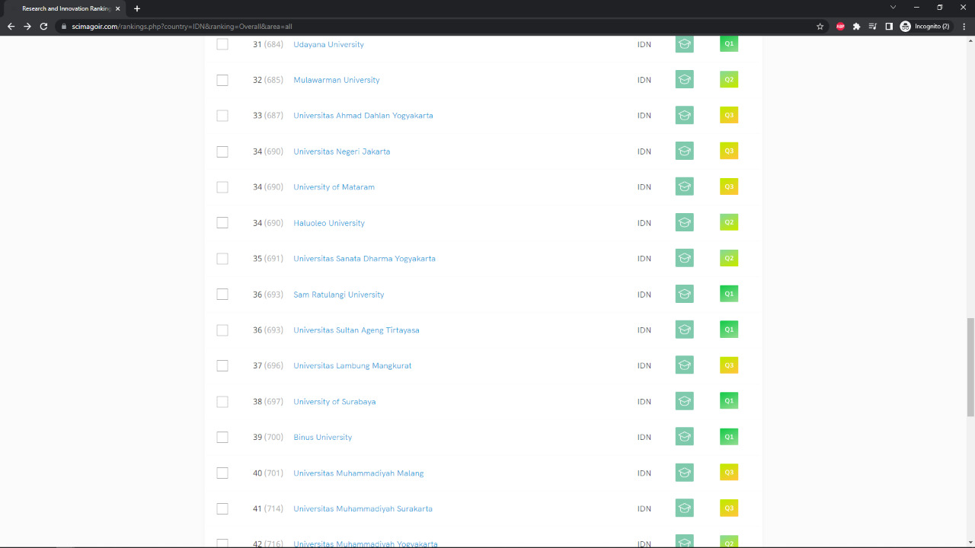The width and height of the screenshot is (975, 548).
Task: Click the education icon for Universitas Sanata Dharma Yogyakarta
Action: click(685, 258)
